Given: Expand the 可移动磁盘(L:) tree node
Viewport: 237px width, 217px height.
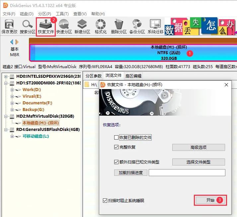Looking at the screenshot, I should click(12, 137).
